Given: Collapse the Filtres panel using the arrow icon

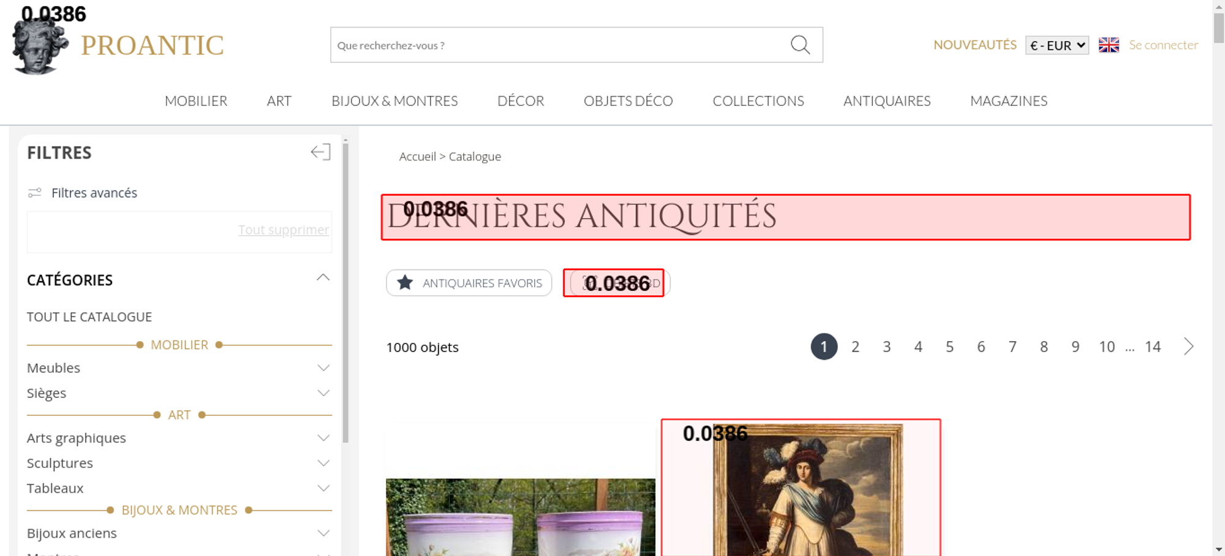Looking at the screenshot, I should [x=320, y=152].
